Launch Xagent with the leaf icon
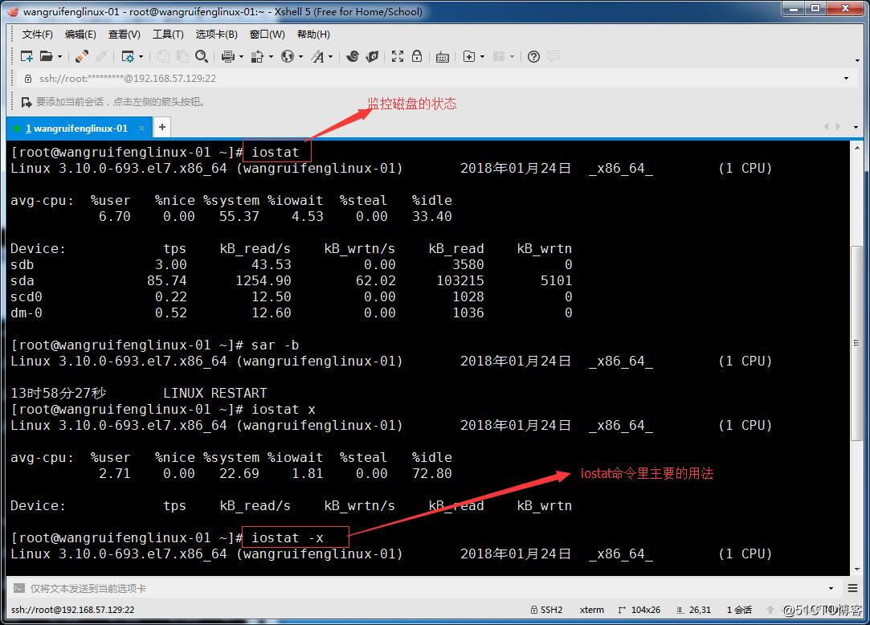This screenshot has height=625, width=870. pos(372,56)
